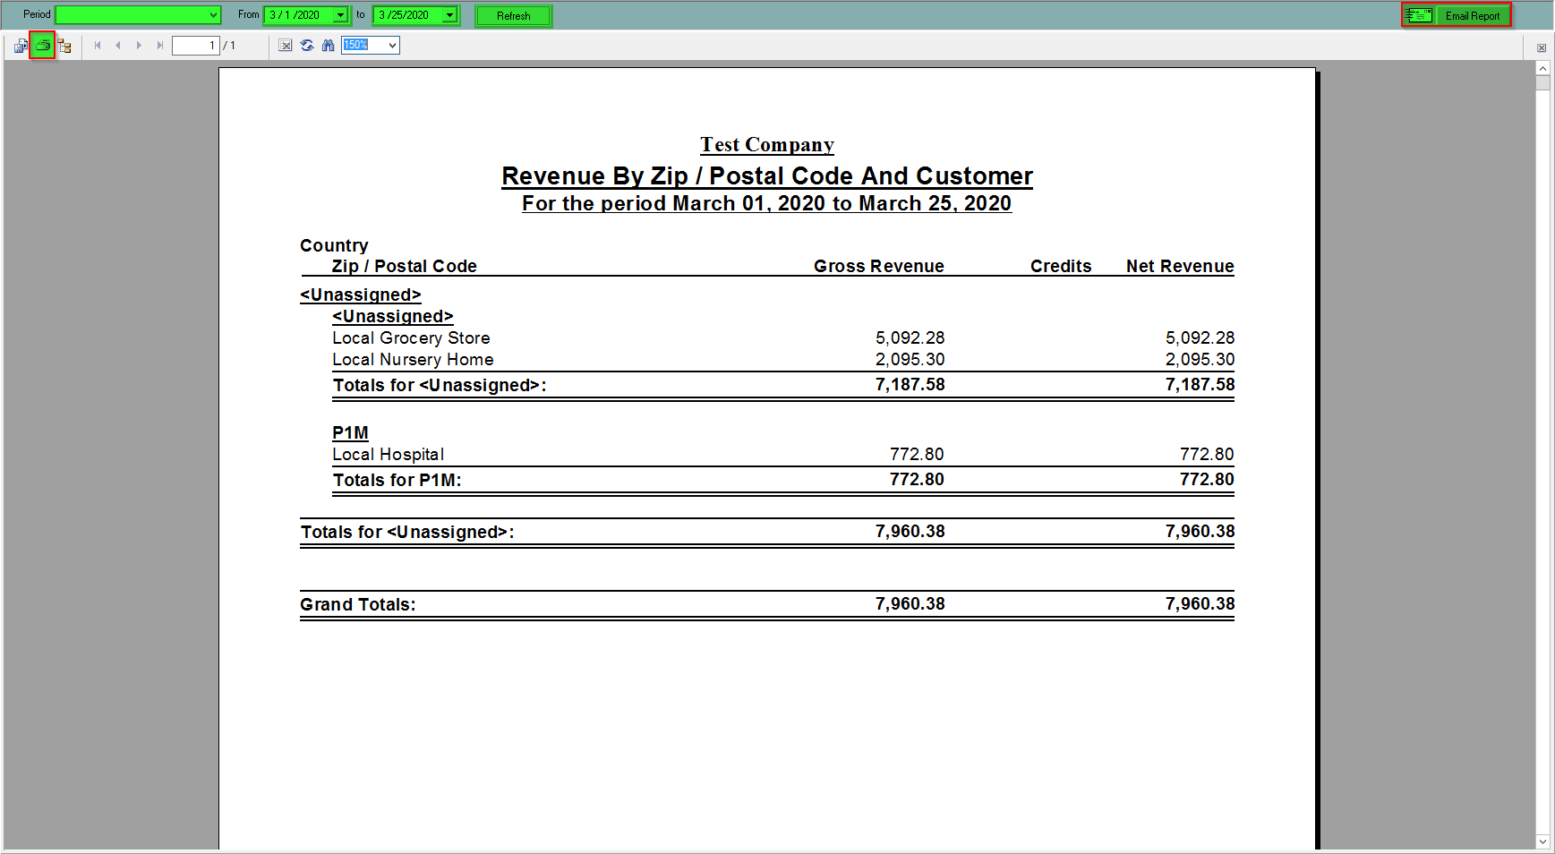
Task: Open the 150% zoom dropdown
Action: pyautogui.click(x=392, y=46)
